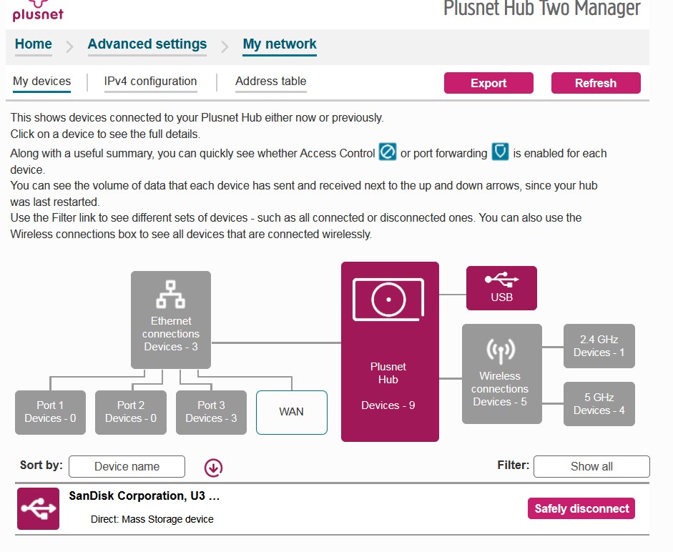Click the port forwarding shield icon

pyautogui.click(x=500, y=152)
